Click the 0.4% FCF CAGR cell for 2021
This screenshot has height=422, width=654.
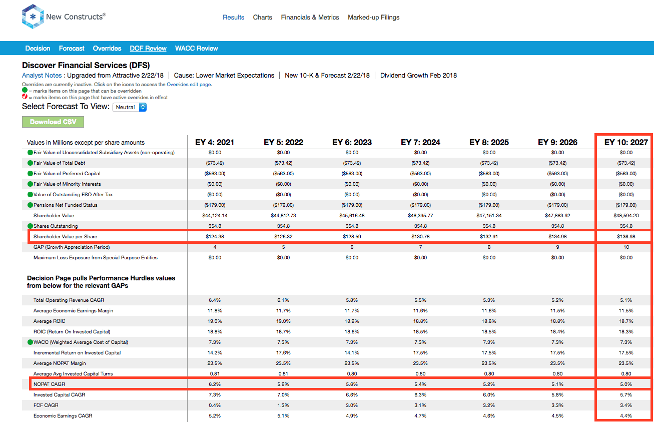click(x=215, y=405)
